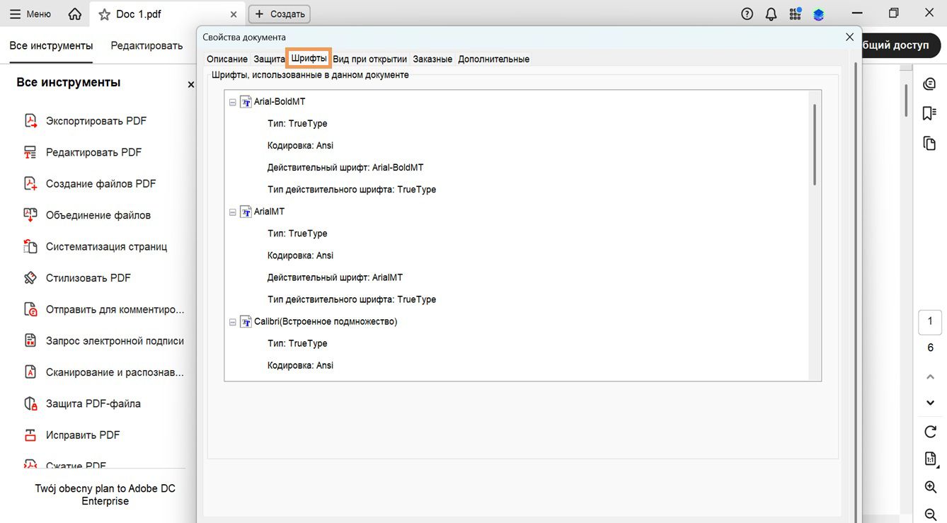Go to next page down arrow

[x=931, y=403]
